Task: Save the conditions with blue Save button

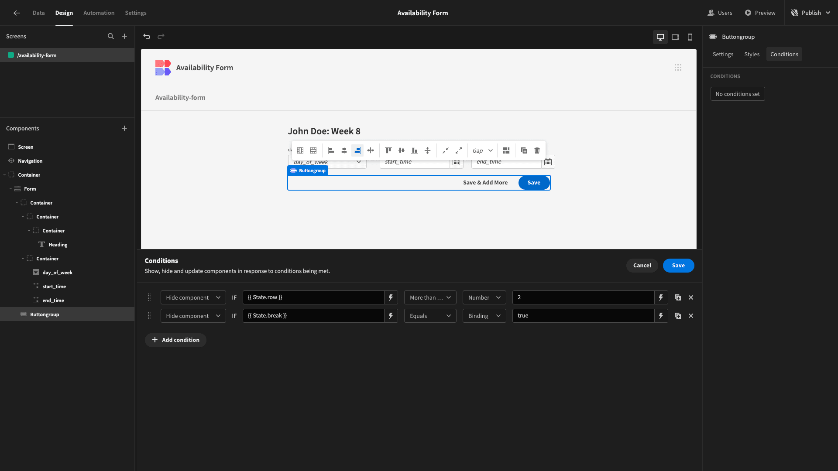Action: pos(678,266)
